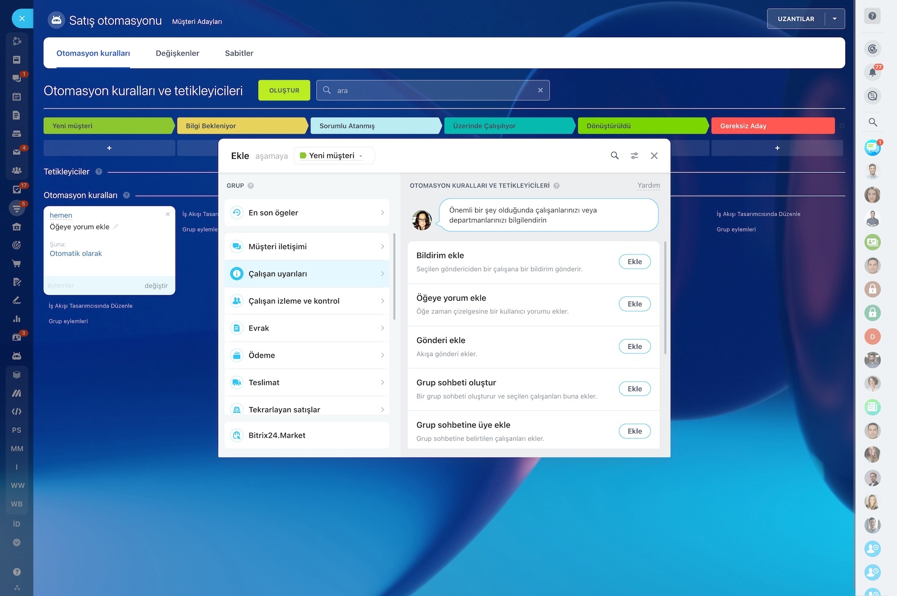Open the Yardım link in dialog
Image resolution: width=897 pixels, height=596 pixels.
click(649, 185)
